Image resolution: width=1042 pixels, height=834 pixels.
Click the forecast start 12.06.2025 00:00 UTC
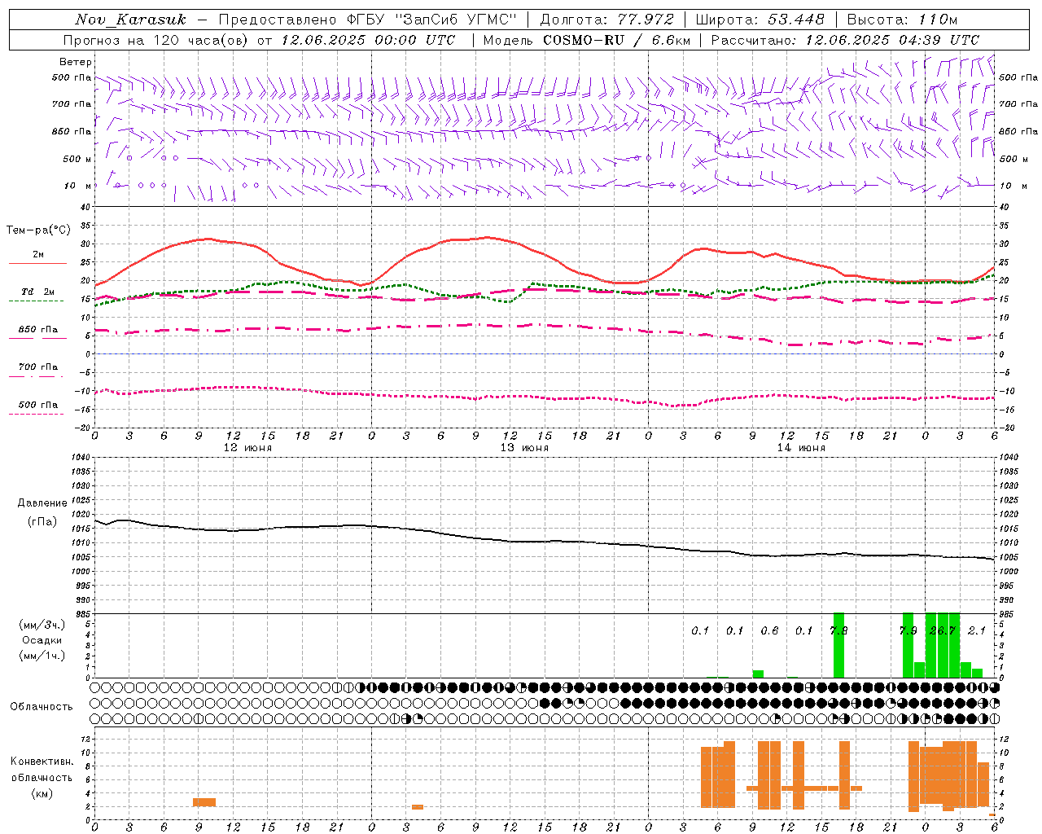point(368,40)
